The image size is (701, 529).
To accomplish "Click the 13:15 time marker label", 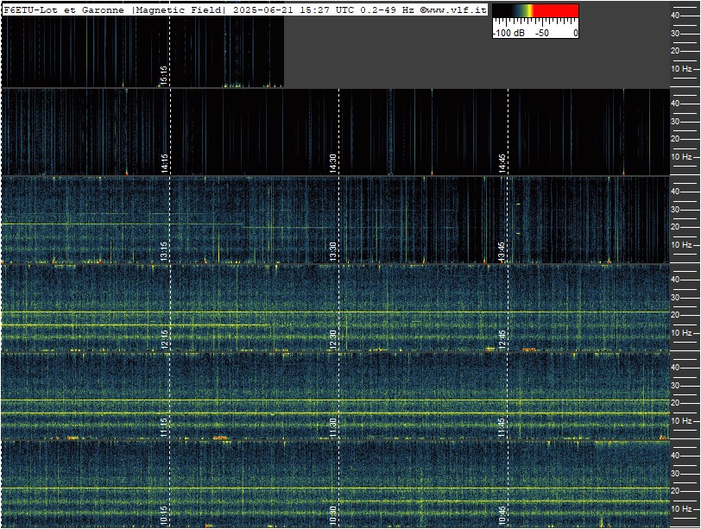I will [x=164, y=251].
